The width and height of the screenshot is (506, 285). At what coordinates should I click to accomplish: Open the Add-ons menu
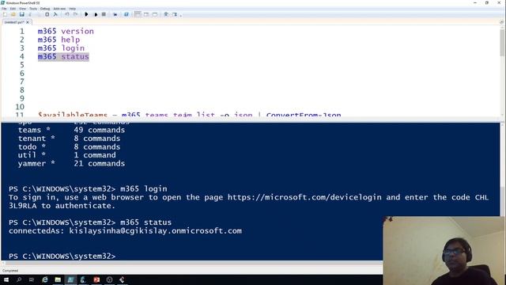pyautogui.click(x=59, y=9)
